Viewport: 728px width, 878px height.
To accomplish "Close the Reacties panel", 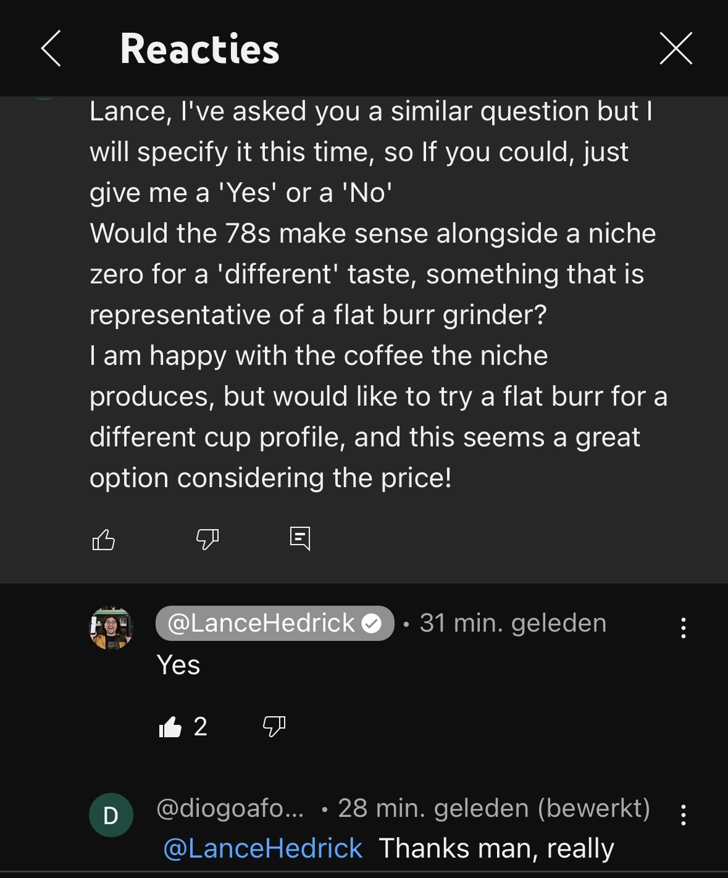I will click(676, 48).
